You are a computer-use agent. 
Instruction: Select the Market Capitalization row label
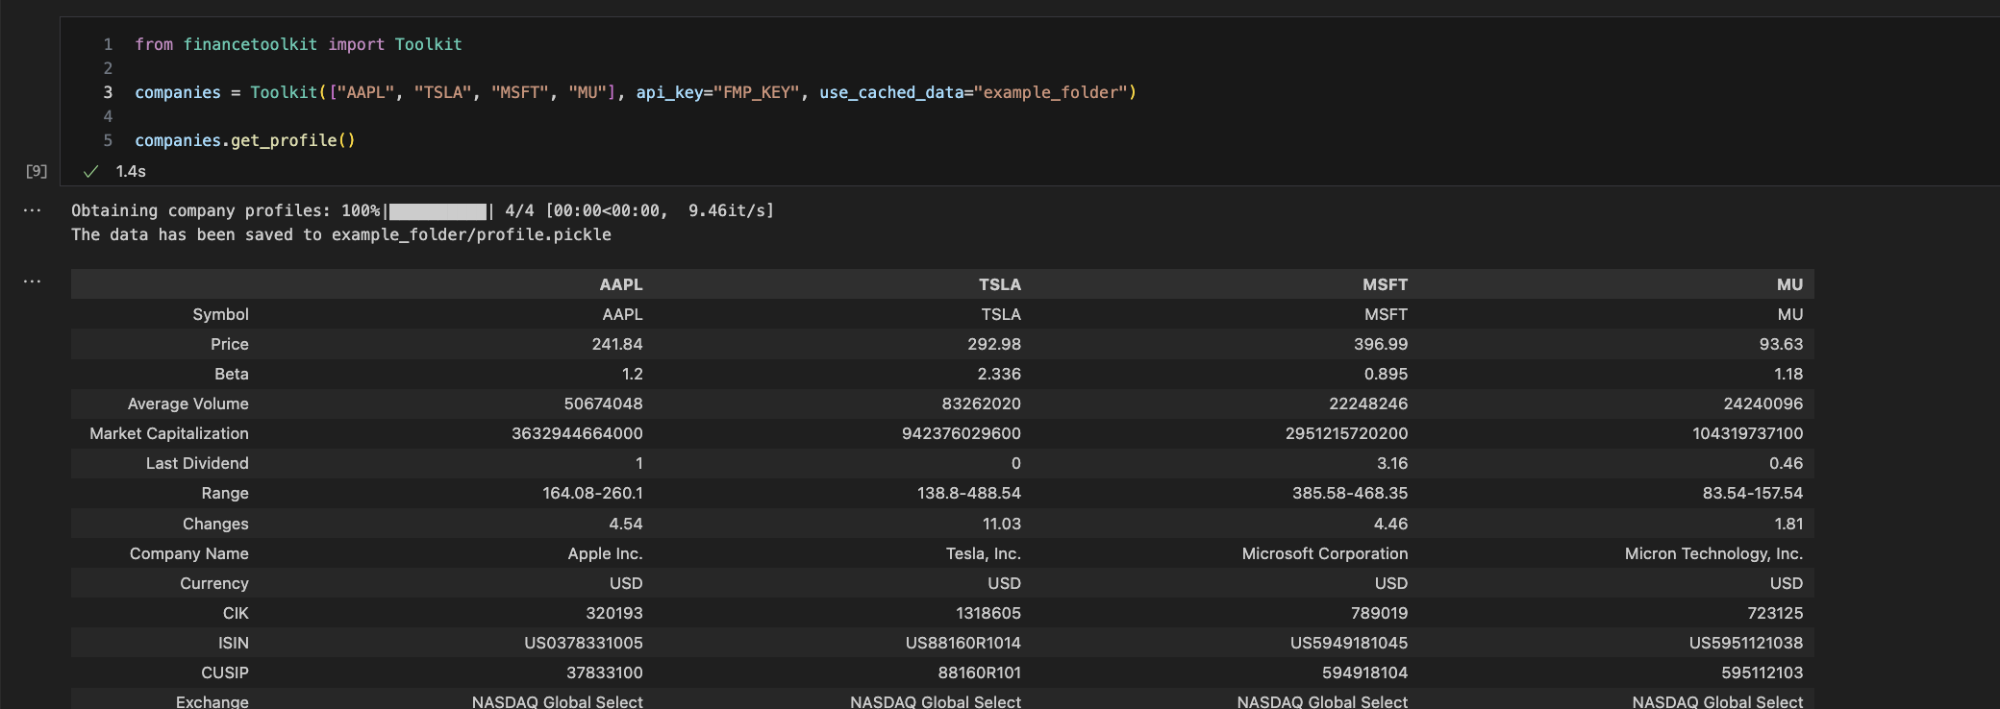pyautogui.click(x=169, y=433)
